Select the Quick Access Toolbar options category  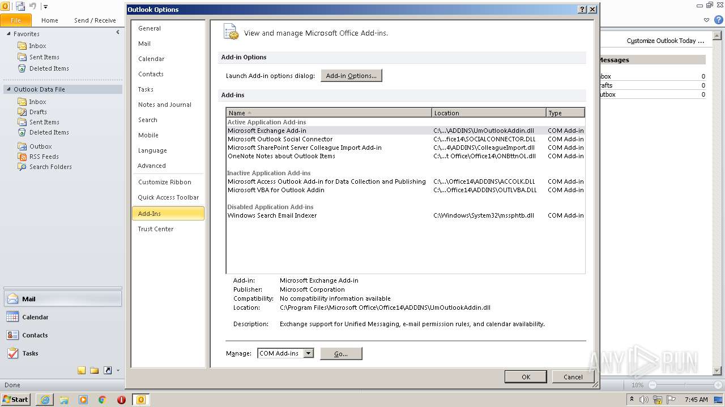(x=168, y=197)
